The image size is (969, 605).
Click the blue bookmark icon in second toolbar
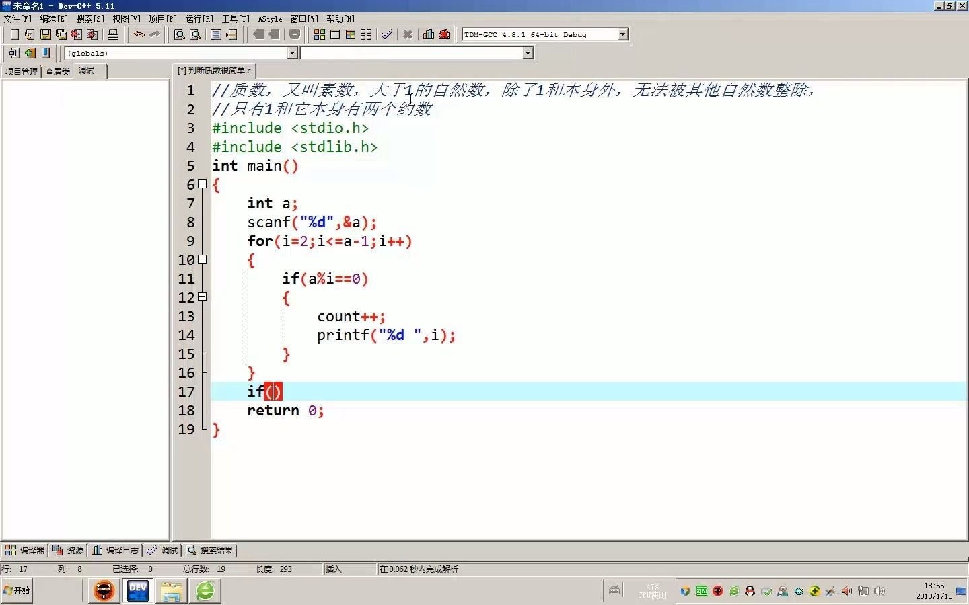(x=46, y=53)
